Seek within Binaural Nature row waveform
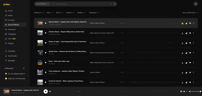The image size is (202, 96). [154, 23]
